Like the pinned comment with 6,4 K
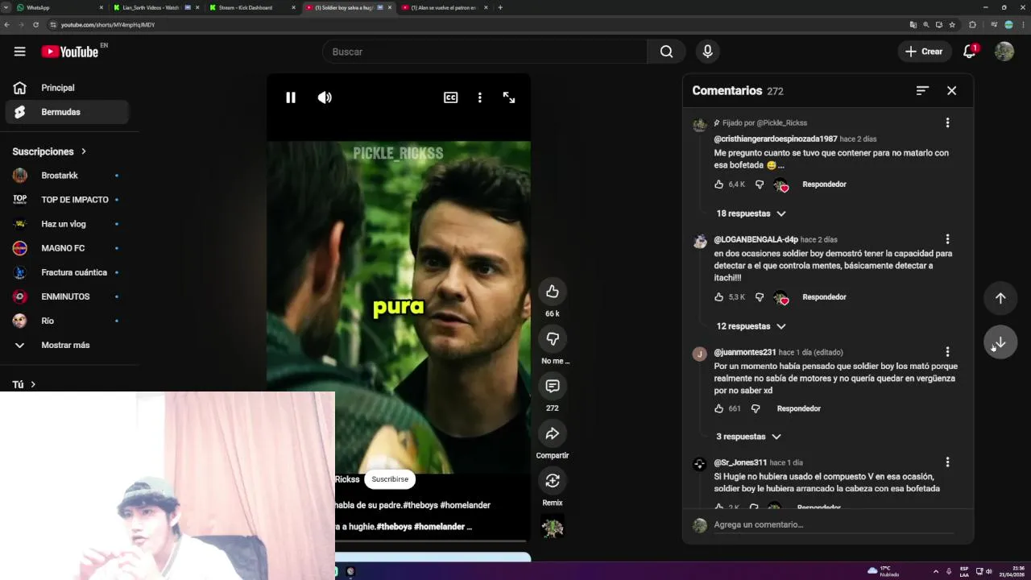This screenshot has width=1031, height=580. [718, 184]
